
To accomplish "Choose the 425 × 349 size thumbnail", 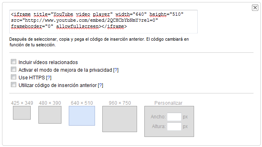I will tap(22, 113).
